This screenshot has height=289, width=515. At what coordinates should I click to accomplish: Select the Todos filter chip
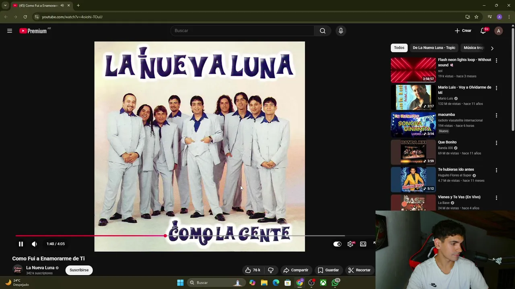(x=399, y=48)
